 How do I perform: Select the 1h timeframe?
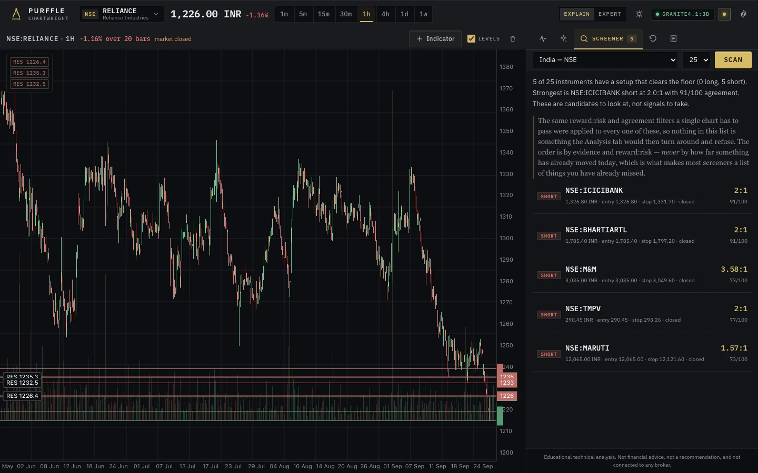[366, 14]
